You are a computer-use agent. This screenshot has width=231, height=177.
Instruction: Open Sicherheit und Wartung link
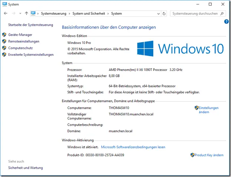[x=26, y=168]
